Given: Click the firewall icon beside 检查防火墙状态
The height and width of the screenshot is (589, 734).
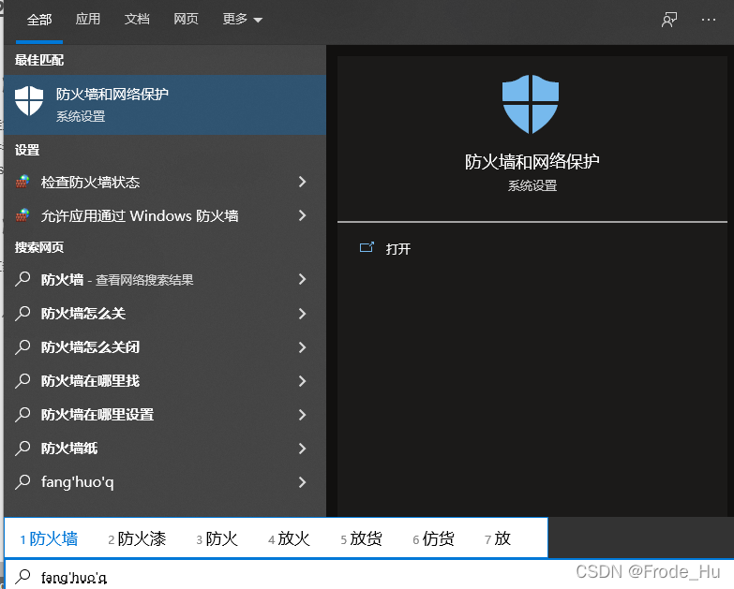Looking at the screenshot, I should coord(22,182).
